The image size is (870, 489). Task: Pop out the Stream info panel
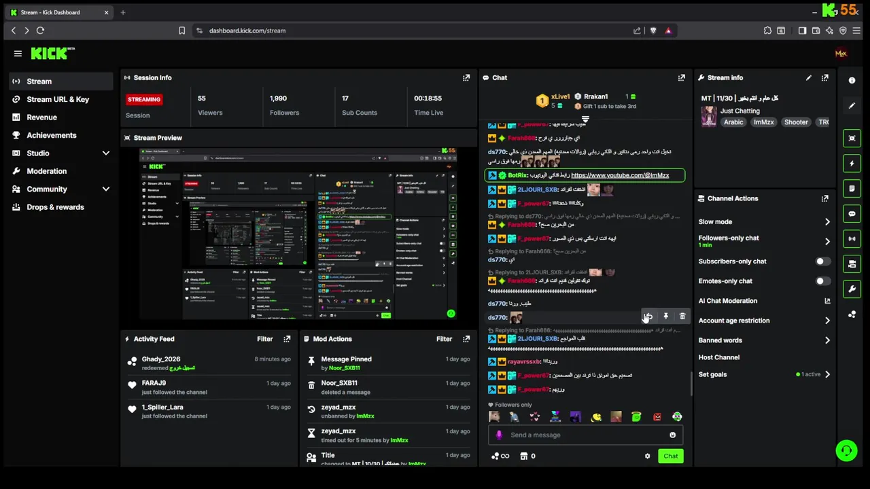point(825,78)
